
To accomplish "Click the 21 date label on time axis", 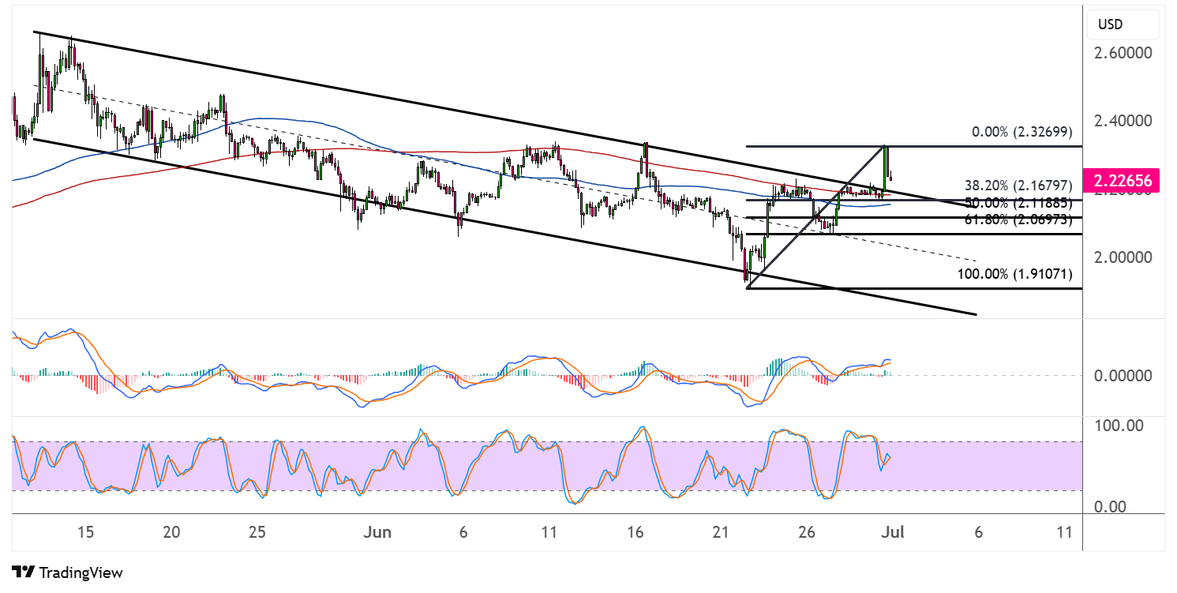I will pos(720,532).
